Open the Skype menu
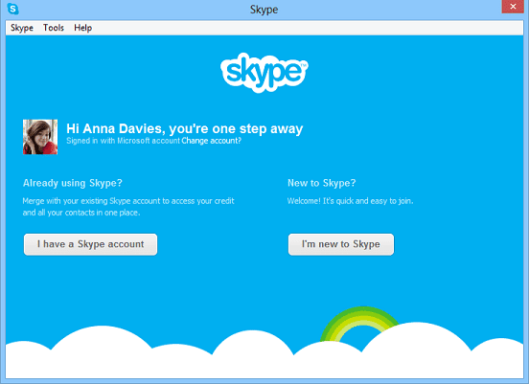Screen dimensions: 529x384 (x=22, y=28)
